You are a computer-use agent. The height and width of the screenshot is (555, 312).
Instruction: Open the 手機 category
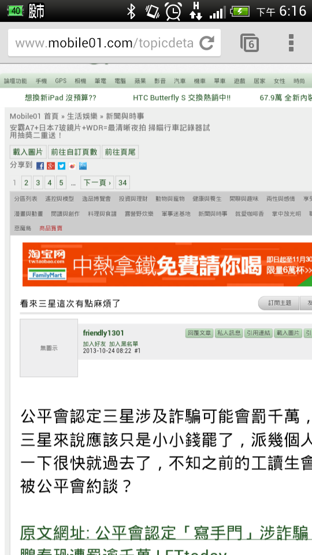pyautogui.click(x=41, y=81)
